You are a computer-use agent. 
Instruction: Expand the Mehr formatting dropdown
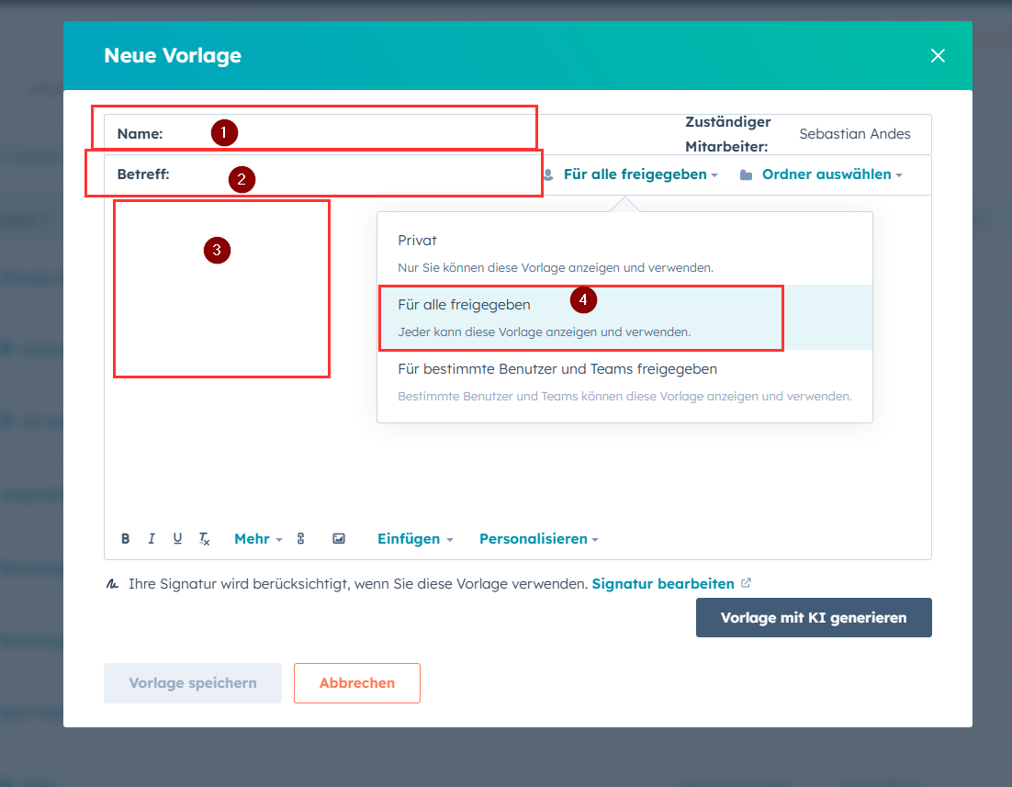(x=258, y=539)
